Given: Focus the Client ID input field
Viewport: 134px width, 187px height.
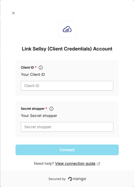Looking at the screenshot, I should [67, 86].
